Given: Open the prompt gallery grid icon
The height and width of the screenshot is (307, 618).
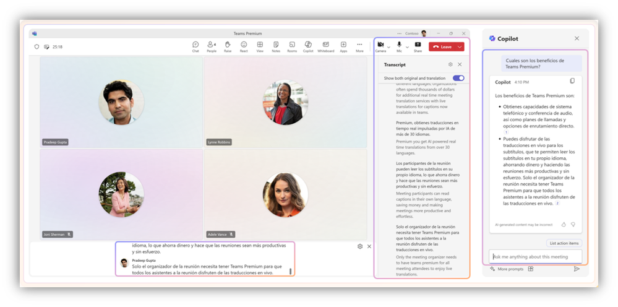Looking at the screenshot, I should click(531, 269).
